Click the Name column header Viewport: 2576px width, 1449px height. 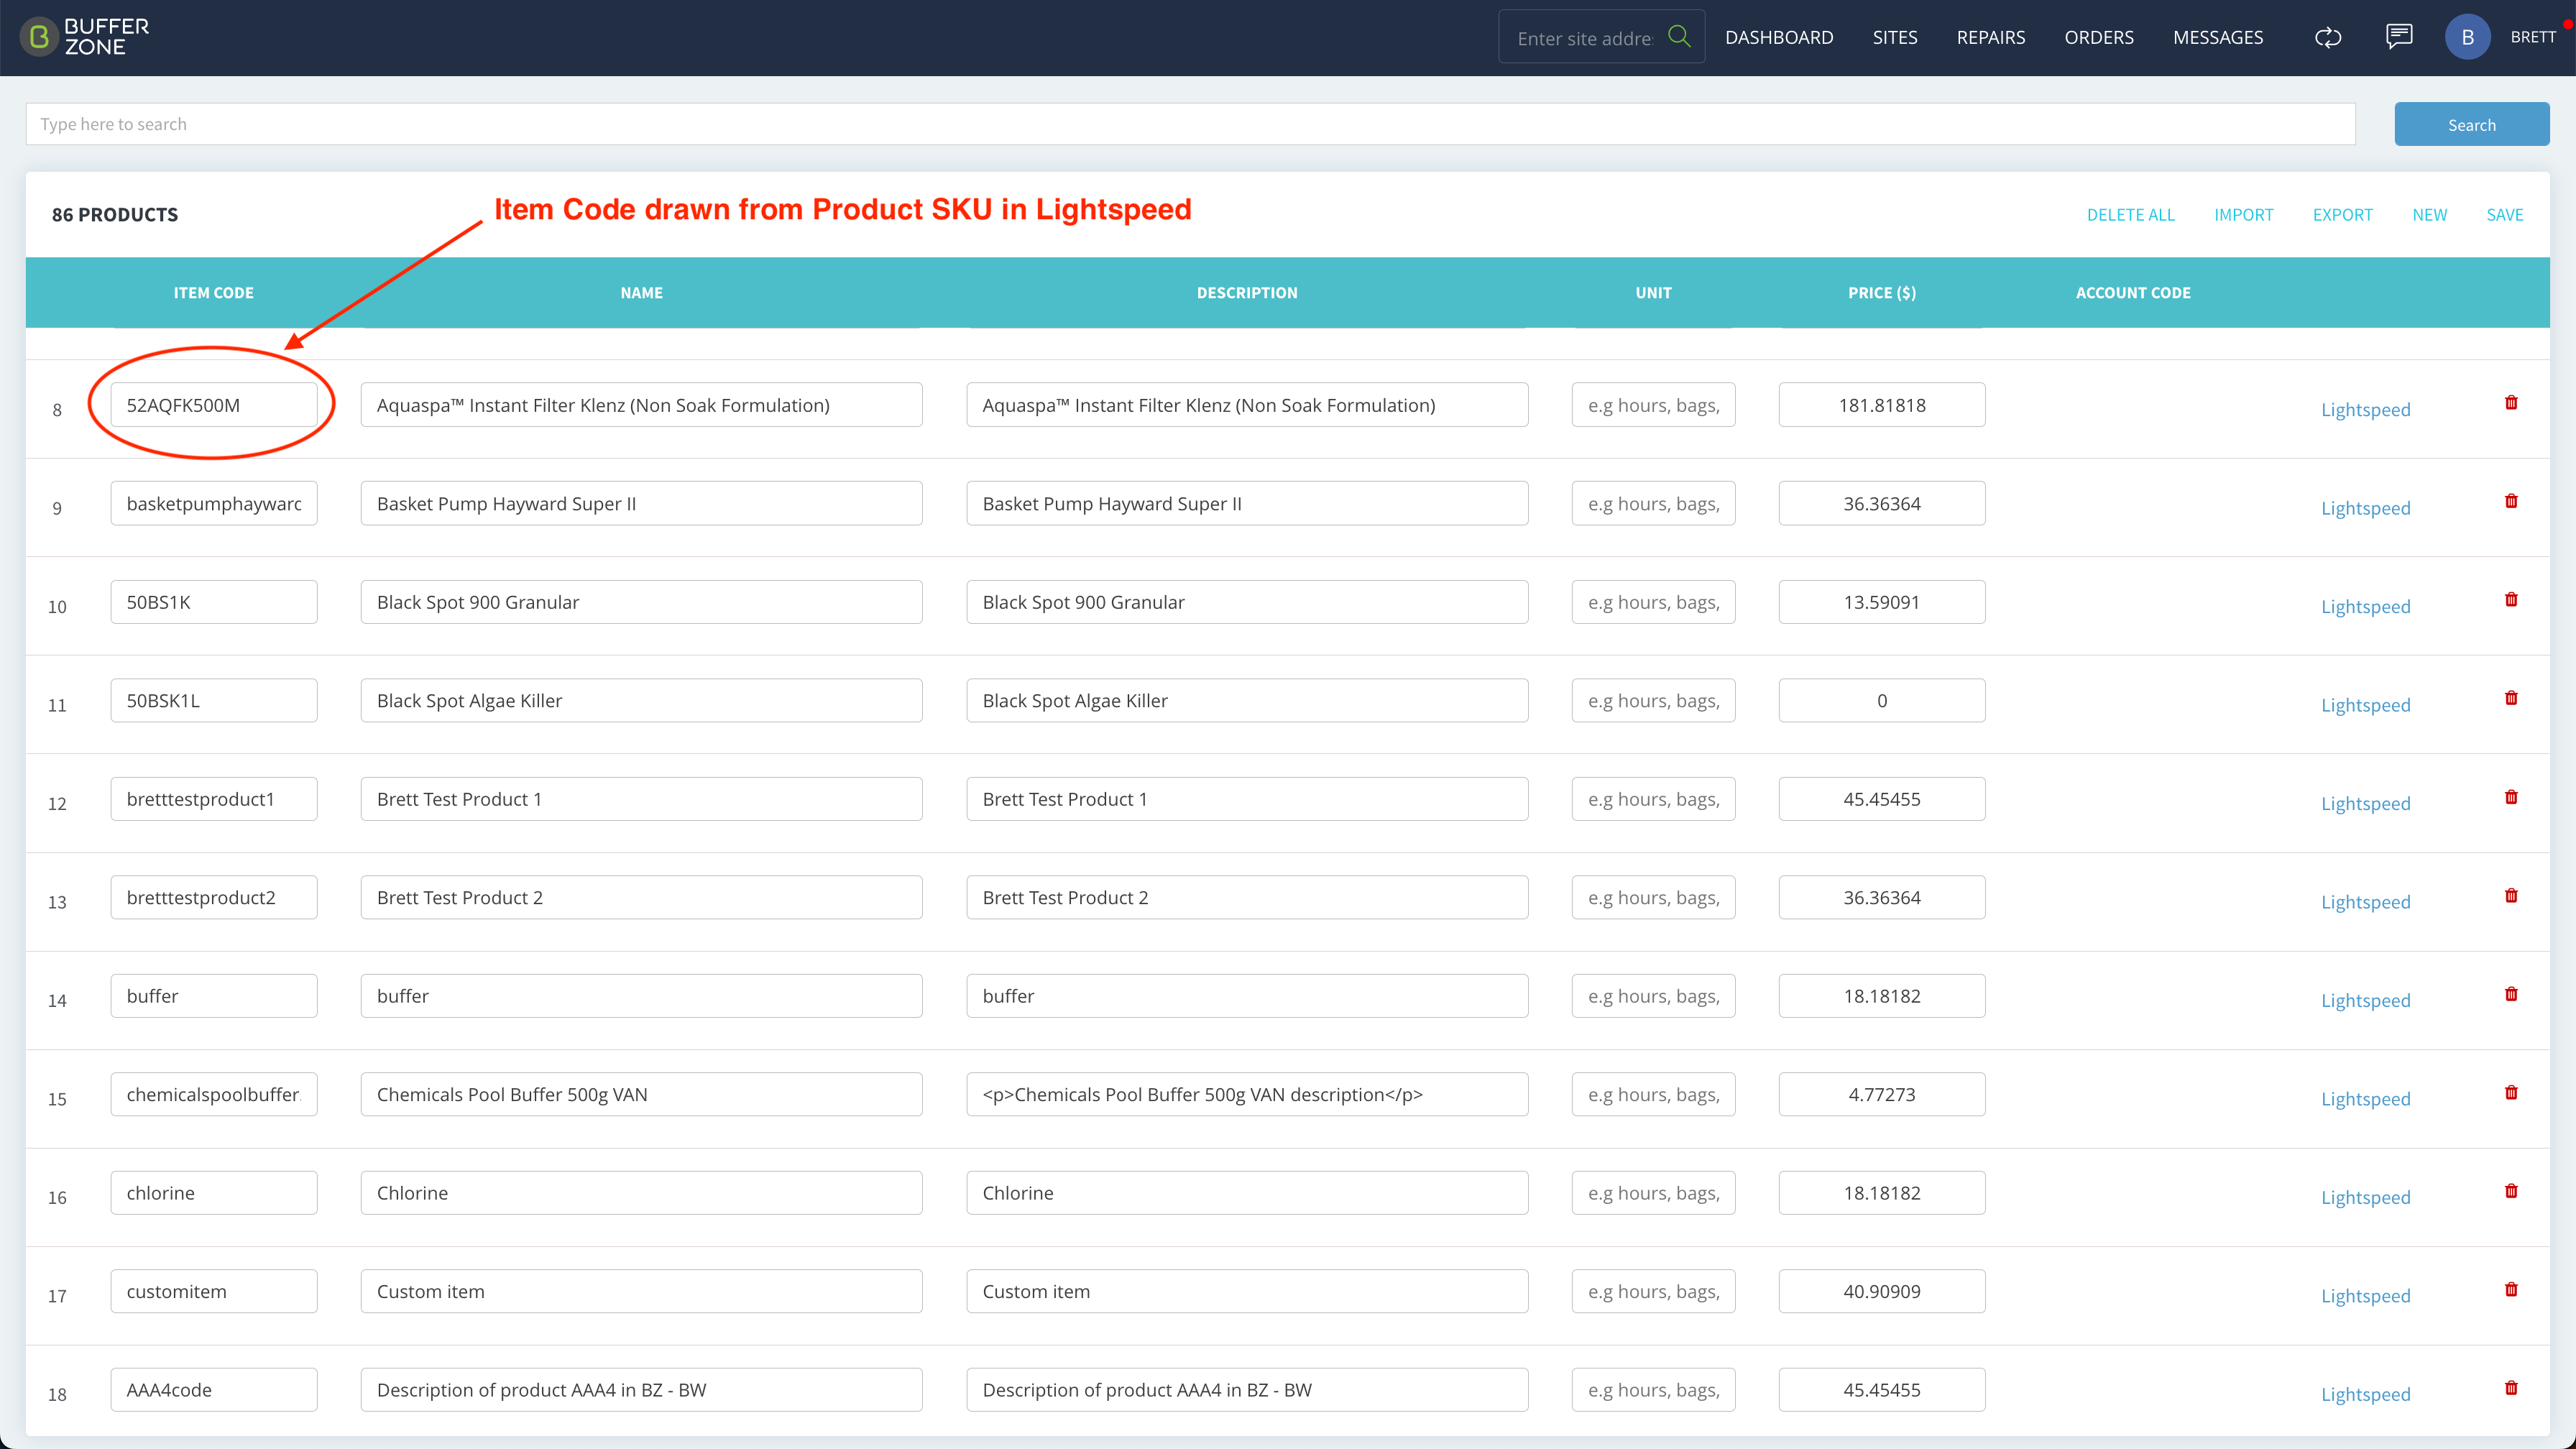coord(641,293)
